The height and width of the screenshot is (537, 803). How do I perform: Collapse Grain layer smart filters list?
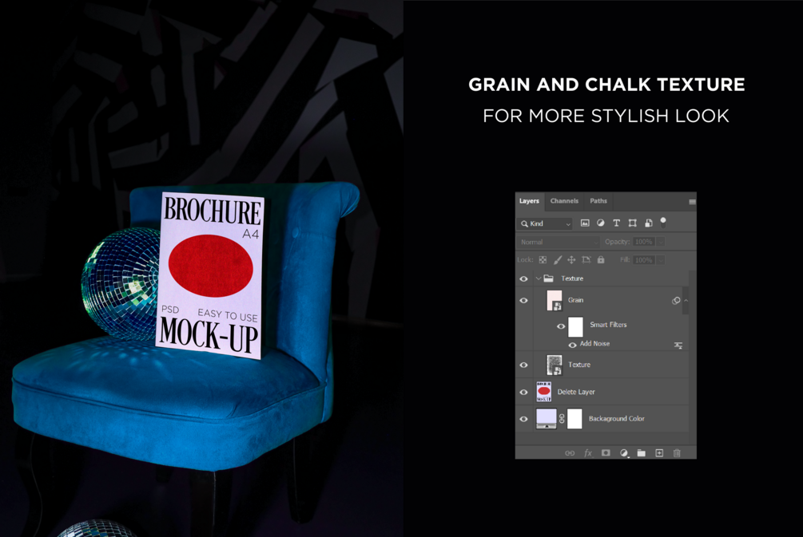[686, 301]
